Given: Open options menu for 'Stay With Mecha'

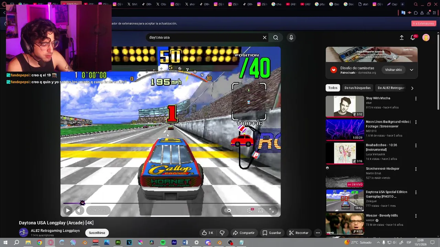Looking at the screenshot, I should coord(416,99).
